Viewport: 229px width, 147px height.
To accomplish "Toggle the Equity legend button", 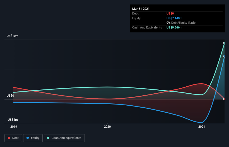I will click(33, 138).
